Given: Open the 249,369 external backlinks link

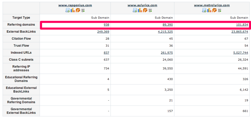Looking at the screenshot, I should (103, 32).
